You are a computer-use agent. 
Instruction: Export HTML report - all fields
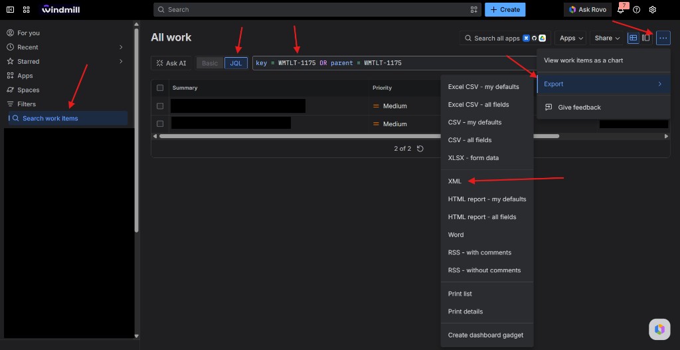[x=487, y=217]
